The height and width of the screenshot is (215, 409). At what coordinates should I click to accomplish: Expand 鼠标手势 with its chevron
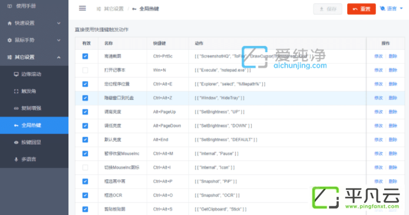click(x=59, y=41)
